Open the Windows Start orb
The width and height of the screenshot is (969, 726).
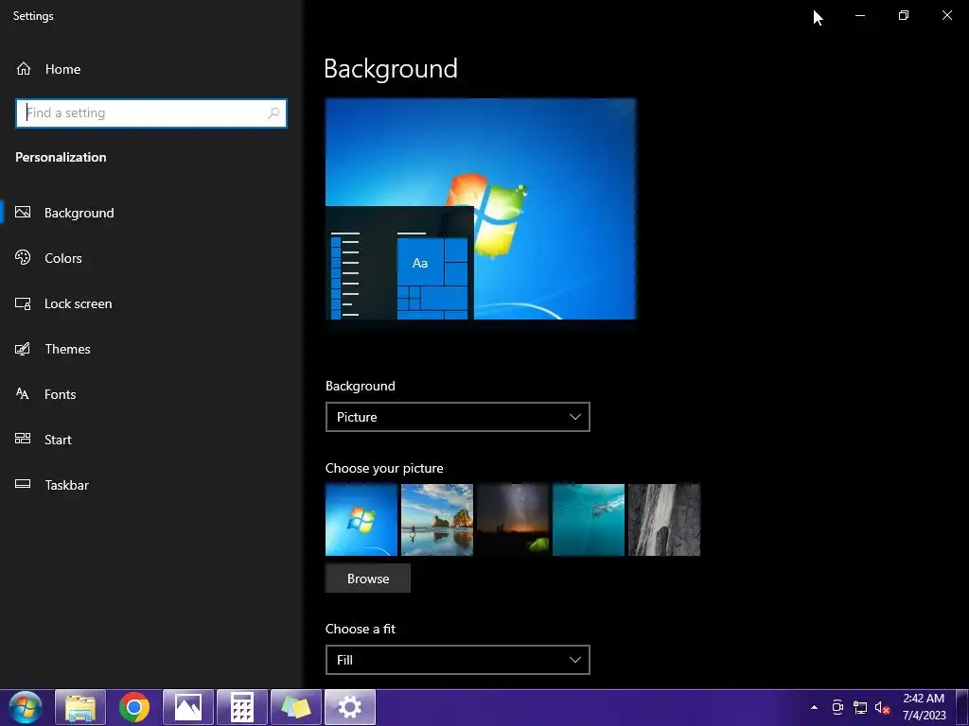tap(26, 707)
